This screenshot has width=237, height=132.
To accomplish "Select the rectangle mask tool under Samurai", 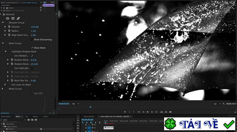I will [x=13, y=18].
